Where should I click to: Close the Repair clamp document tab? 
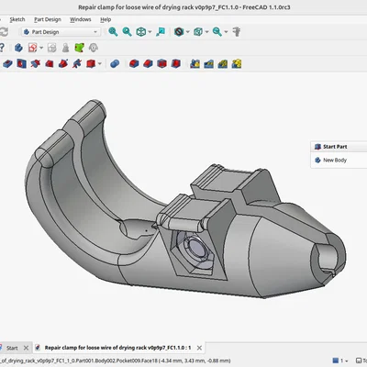click(x=199, y=348)
